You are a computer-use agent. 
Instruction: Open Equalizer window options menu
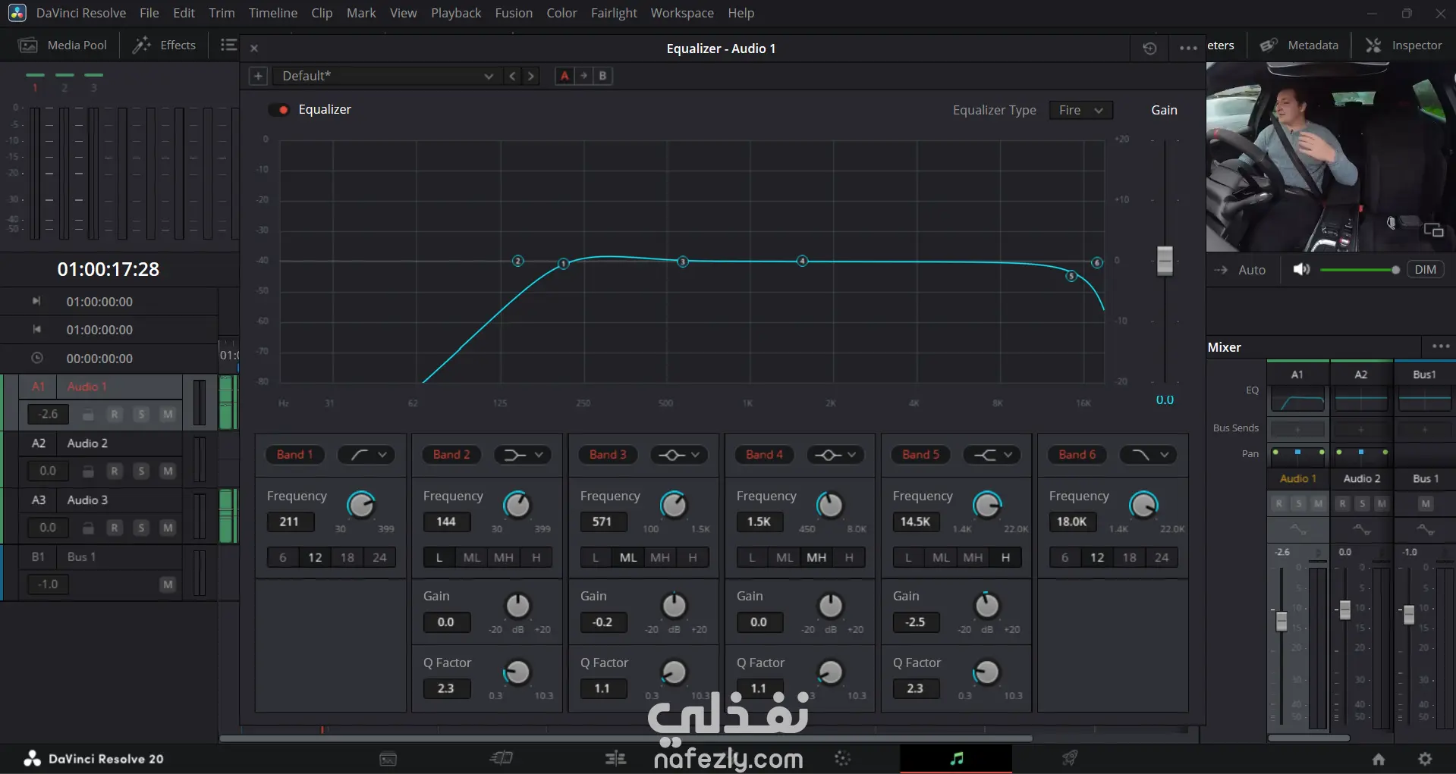click(x=1188, y=49)
